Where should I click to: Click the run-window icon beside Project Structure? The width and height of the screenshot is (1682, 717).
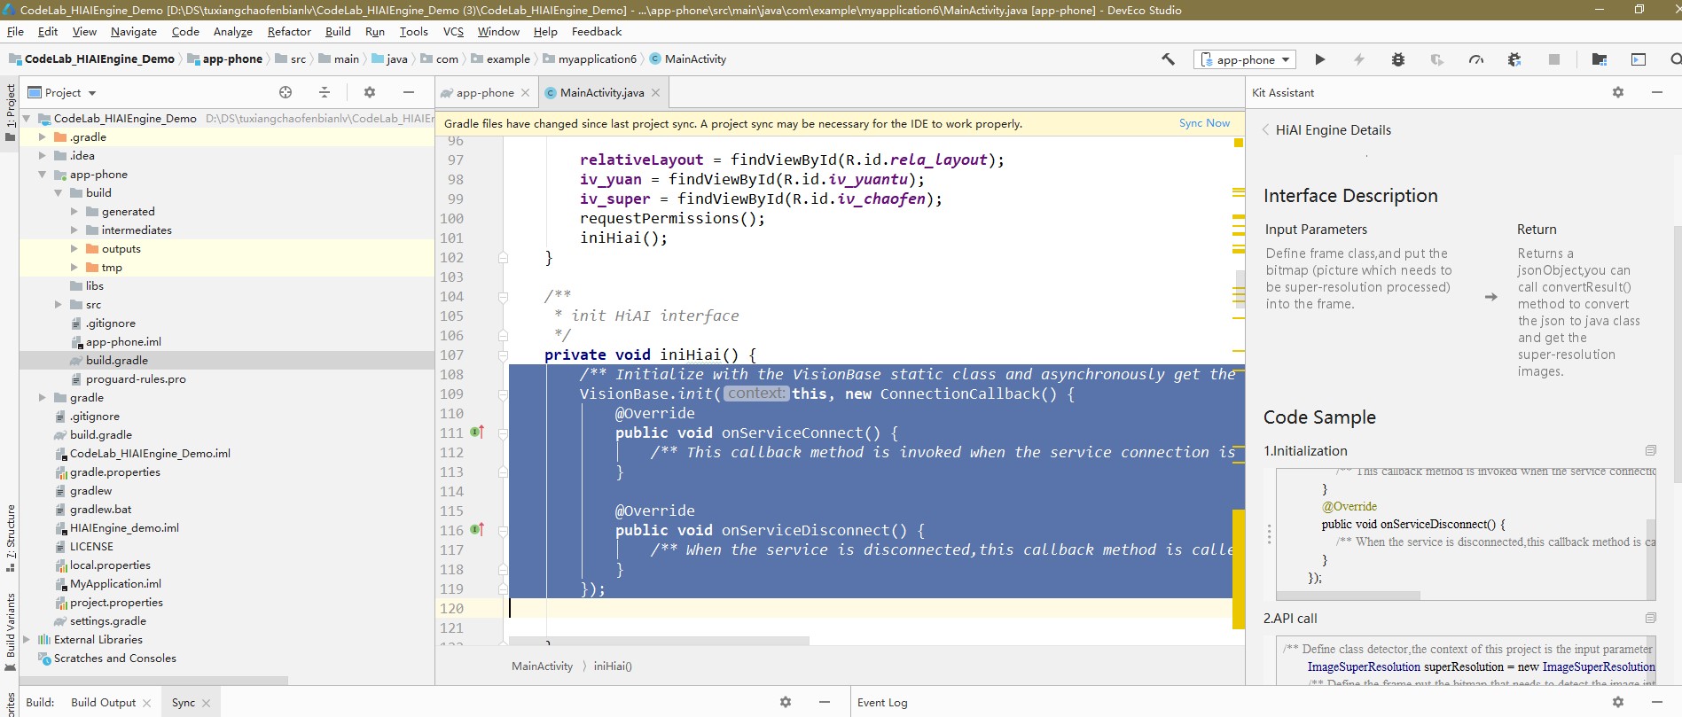tap(1639, 59)
